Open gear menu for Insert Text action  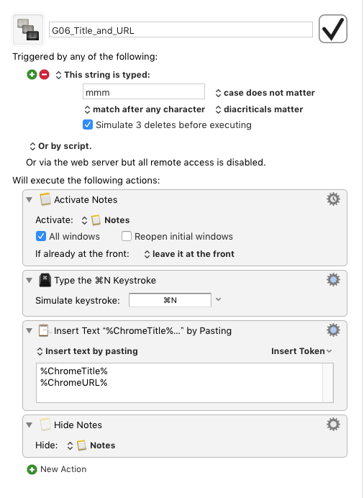(x=333, y=330)
